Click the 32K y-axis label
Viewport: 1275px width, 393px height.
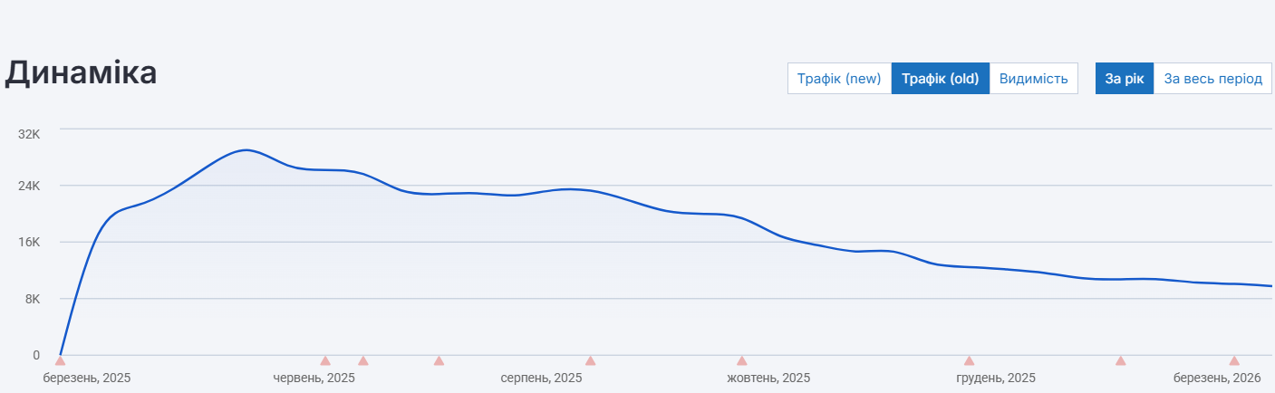coord(30,134)
